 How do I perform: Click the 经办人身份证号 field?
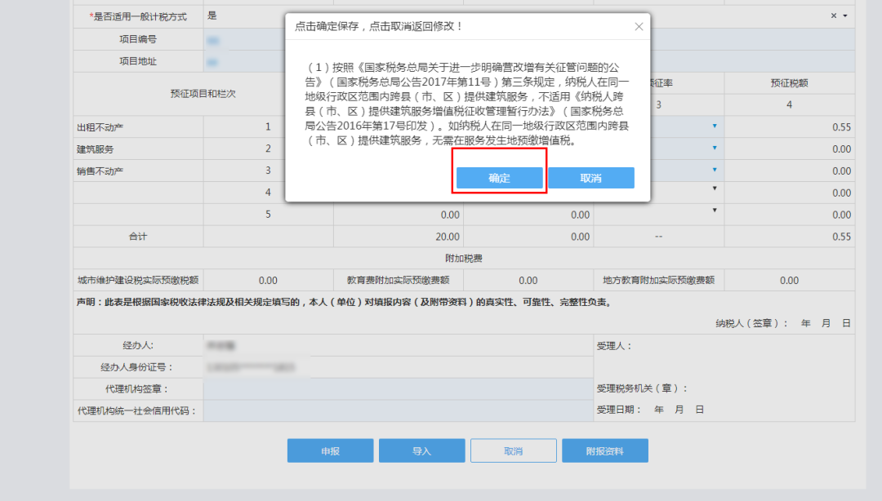click(399, 367)
